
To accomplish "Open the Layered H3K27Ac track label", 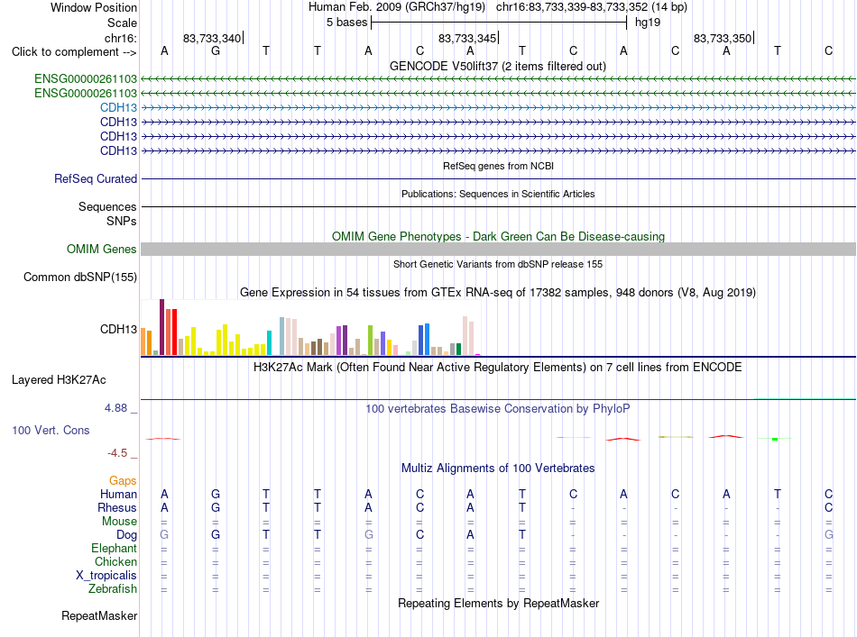I will click(59, 379).
